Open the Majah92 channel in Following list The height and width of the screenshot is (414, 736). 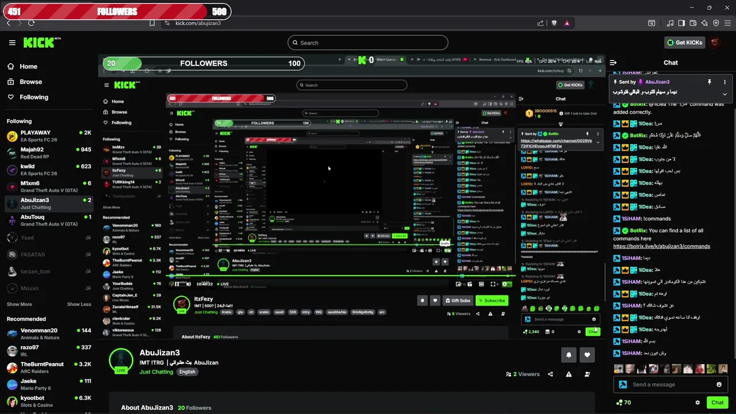click(x=48, y=153)
